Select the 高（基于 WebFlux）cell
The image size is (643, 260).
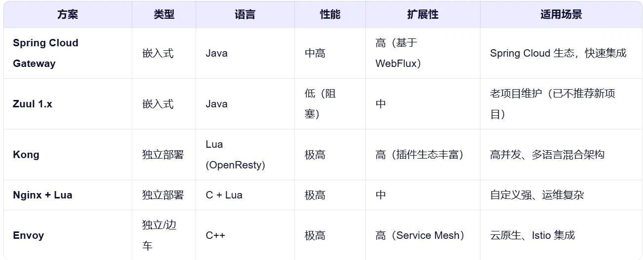[x=398, y=53]
